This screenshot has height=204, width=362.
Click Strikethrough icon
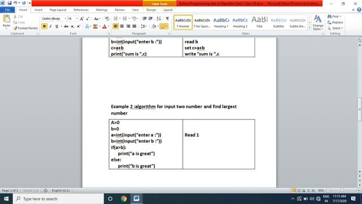[x=66, y=27]
